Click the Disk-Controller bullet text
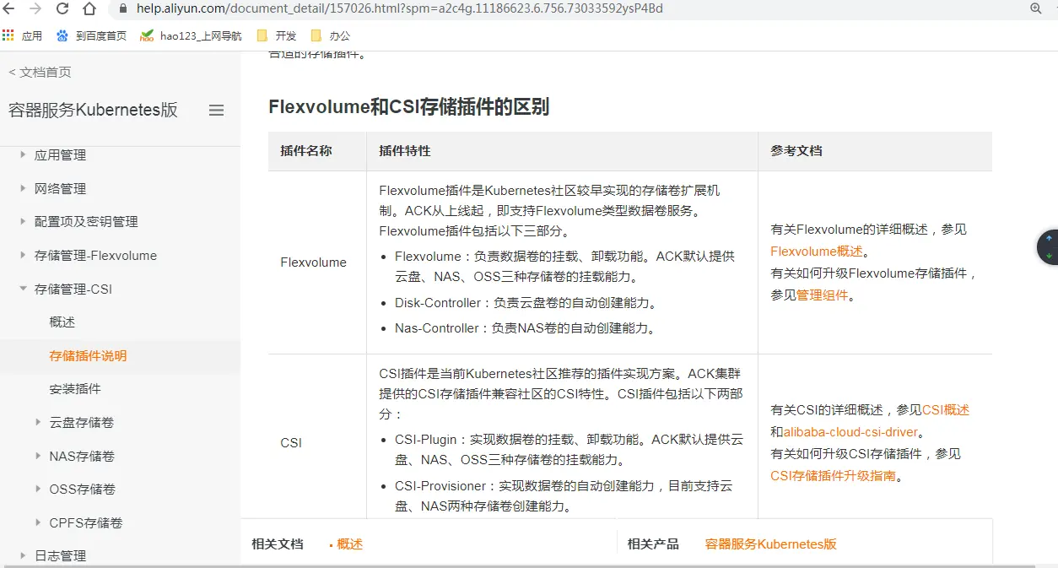The image size is (1058, 568). [x=526, y=303]
